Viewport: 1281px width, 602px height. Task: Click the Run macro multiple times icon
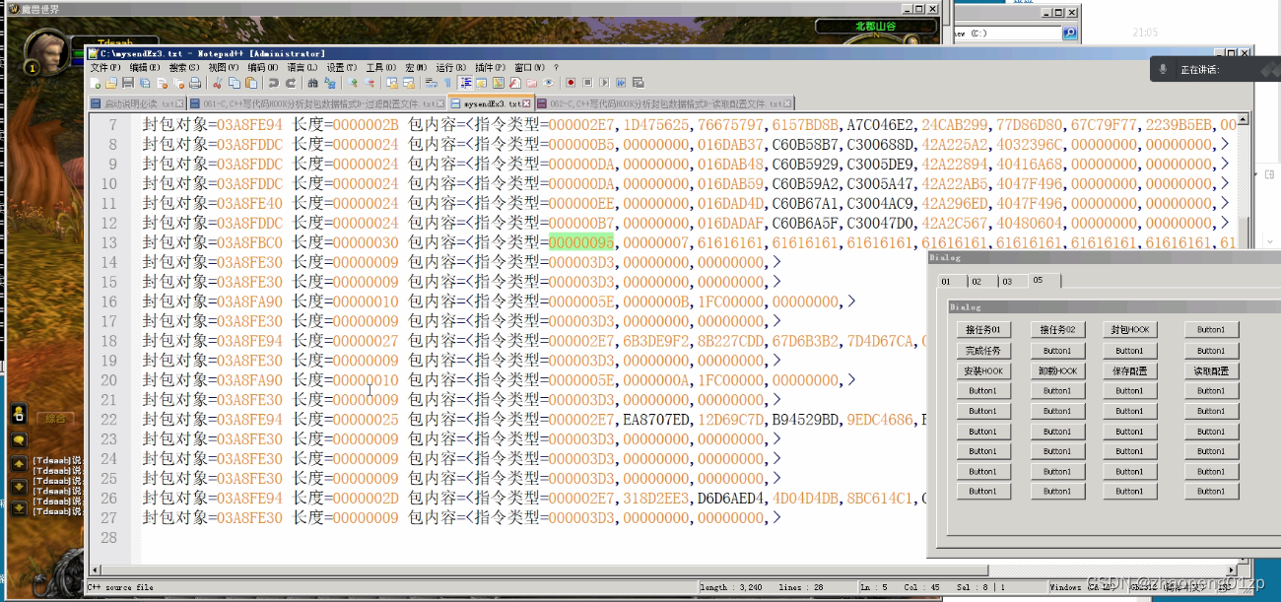click(x=621, y=83)
